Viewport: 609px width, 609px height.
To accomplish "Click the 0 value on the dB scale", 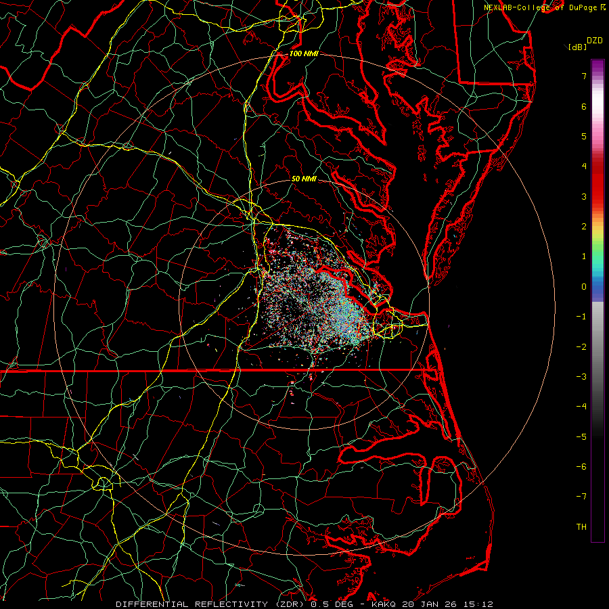I will [584, 287].
